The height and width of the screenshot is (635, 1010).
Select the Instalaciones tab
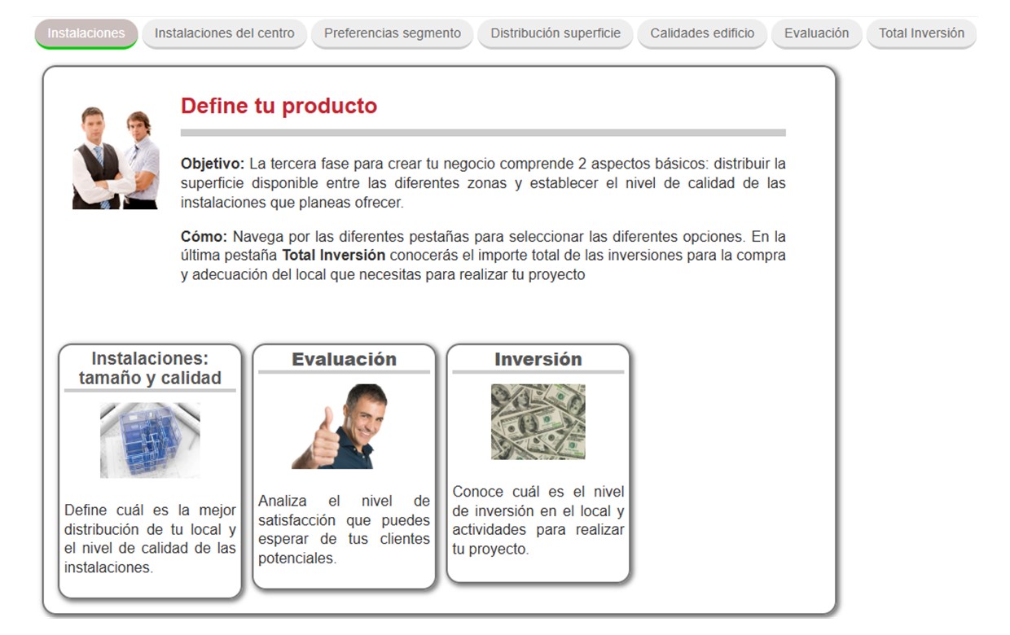click(x=86, y=33)
